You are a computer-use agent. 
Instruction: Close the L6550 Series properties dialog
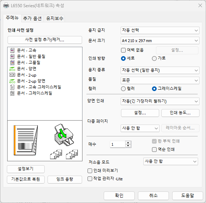point(200,5)
